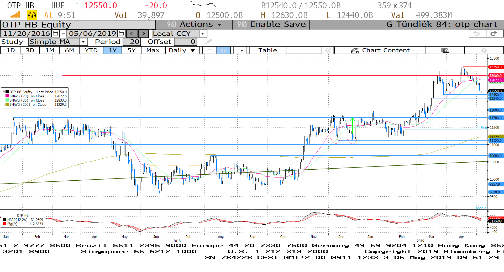Image resolution: width=504 pixels, height=272 pixels.
Task: Select candlestick chart type toggle
Action: coord(223,50)
